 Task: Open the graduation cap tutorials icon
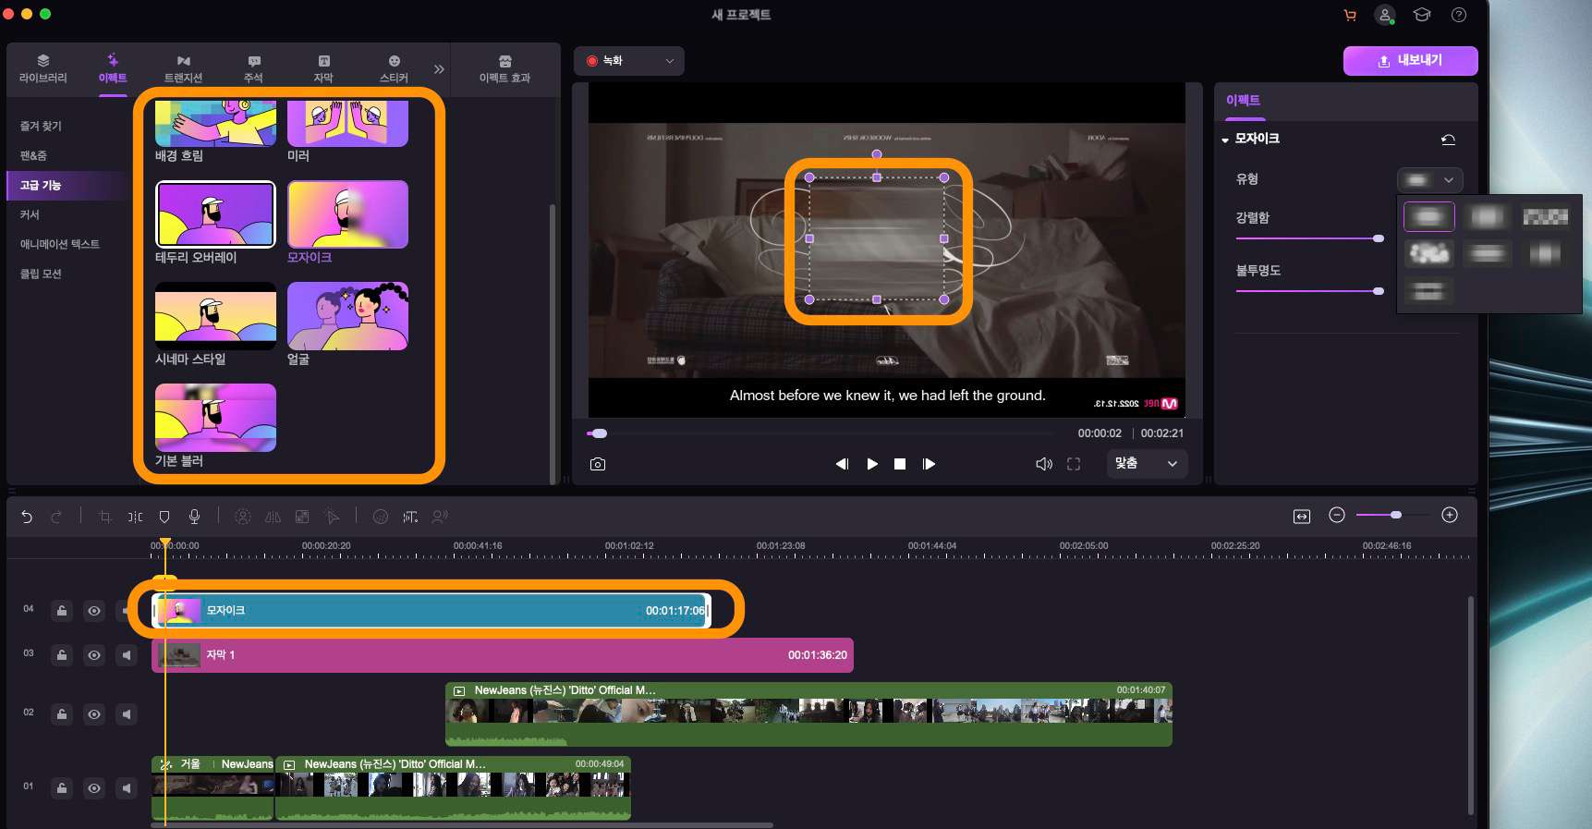(x=1422, y=15)
